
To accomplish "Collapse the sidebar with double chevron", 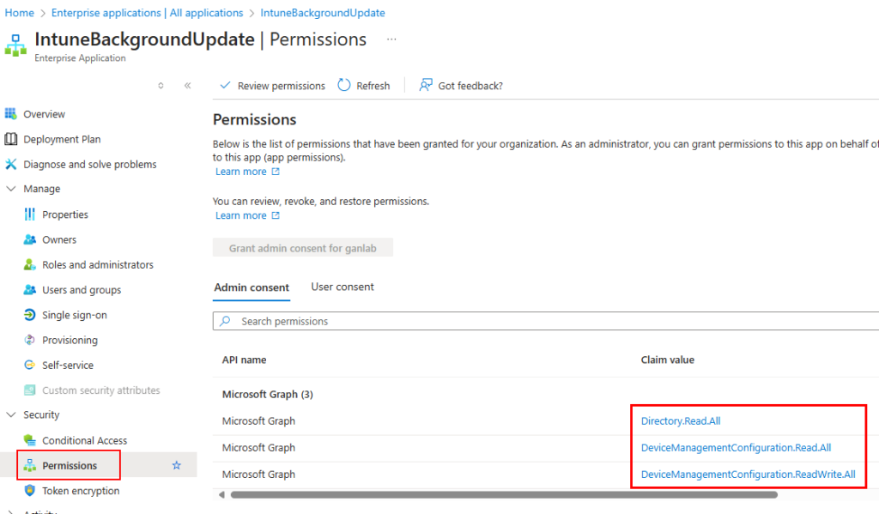I will click(187, 86).
